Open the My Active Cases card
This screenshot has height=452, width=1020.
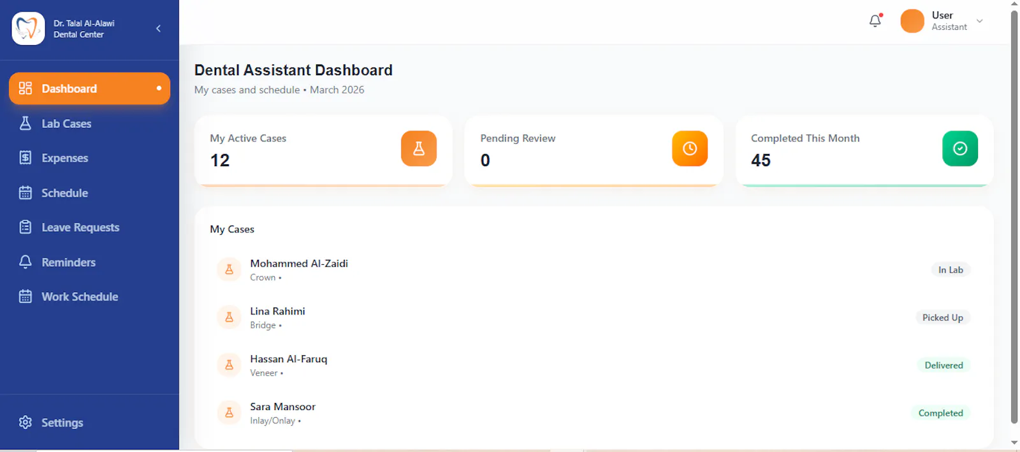pyautogui.click(x=323, y=151)
